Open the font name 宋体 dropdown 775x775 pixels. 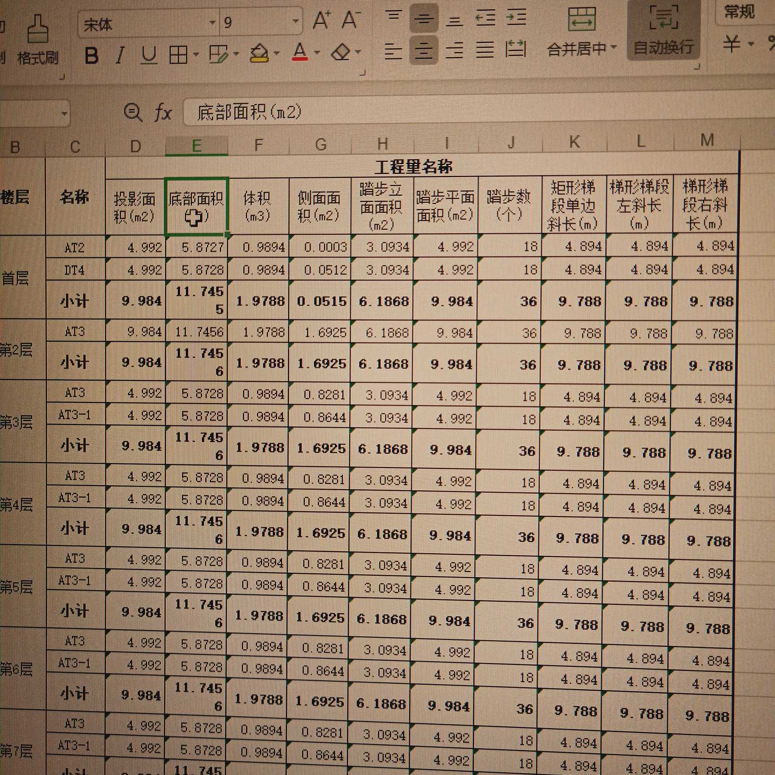[x=213, y=22]
